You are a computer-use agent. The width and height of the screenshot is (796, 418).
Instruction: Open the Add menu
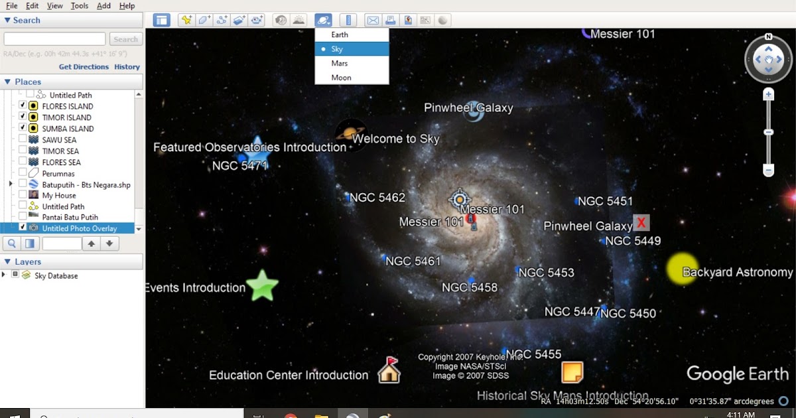pyautogui.click(x=103, y=5)
